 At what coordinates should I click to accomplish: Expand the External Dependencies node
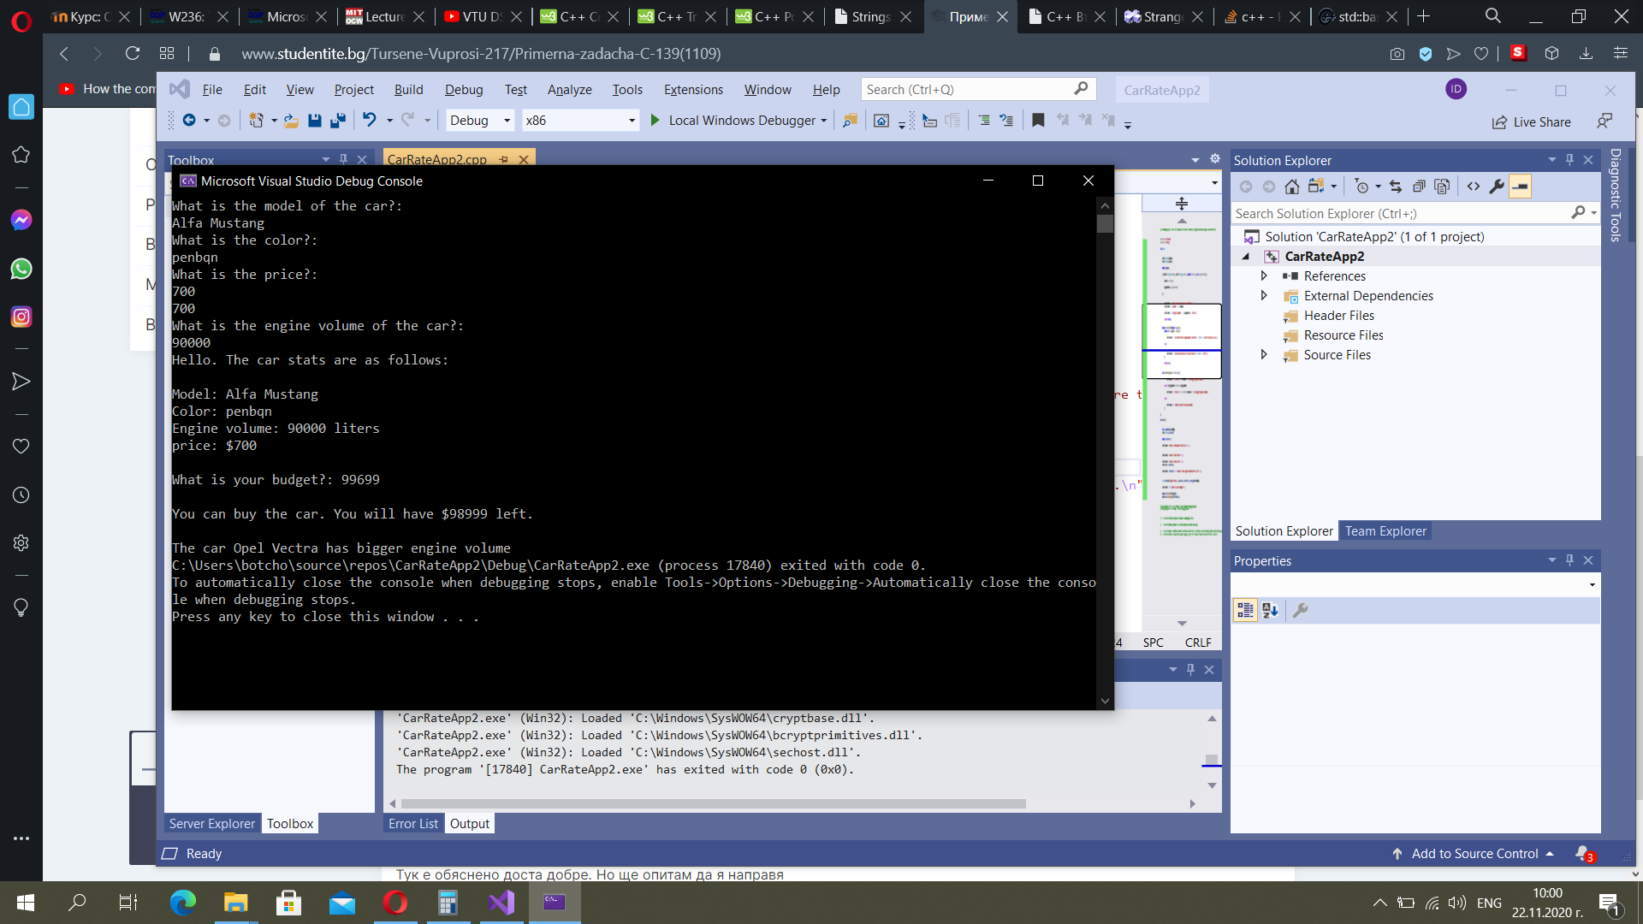[x=1264, y=295]
